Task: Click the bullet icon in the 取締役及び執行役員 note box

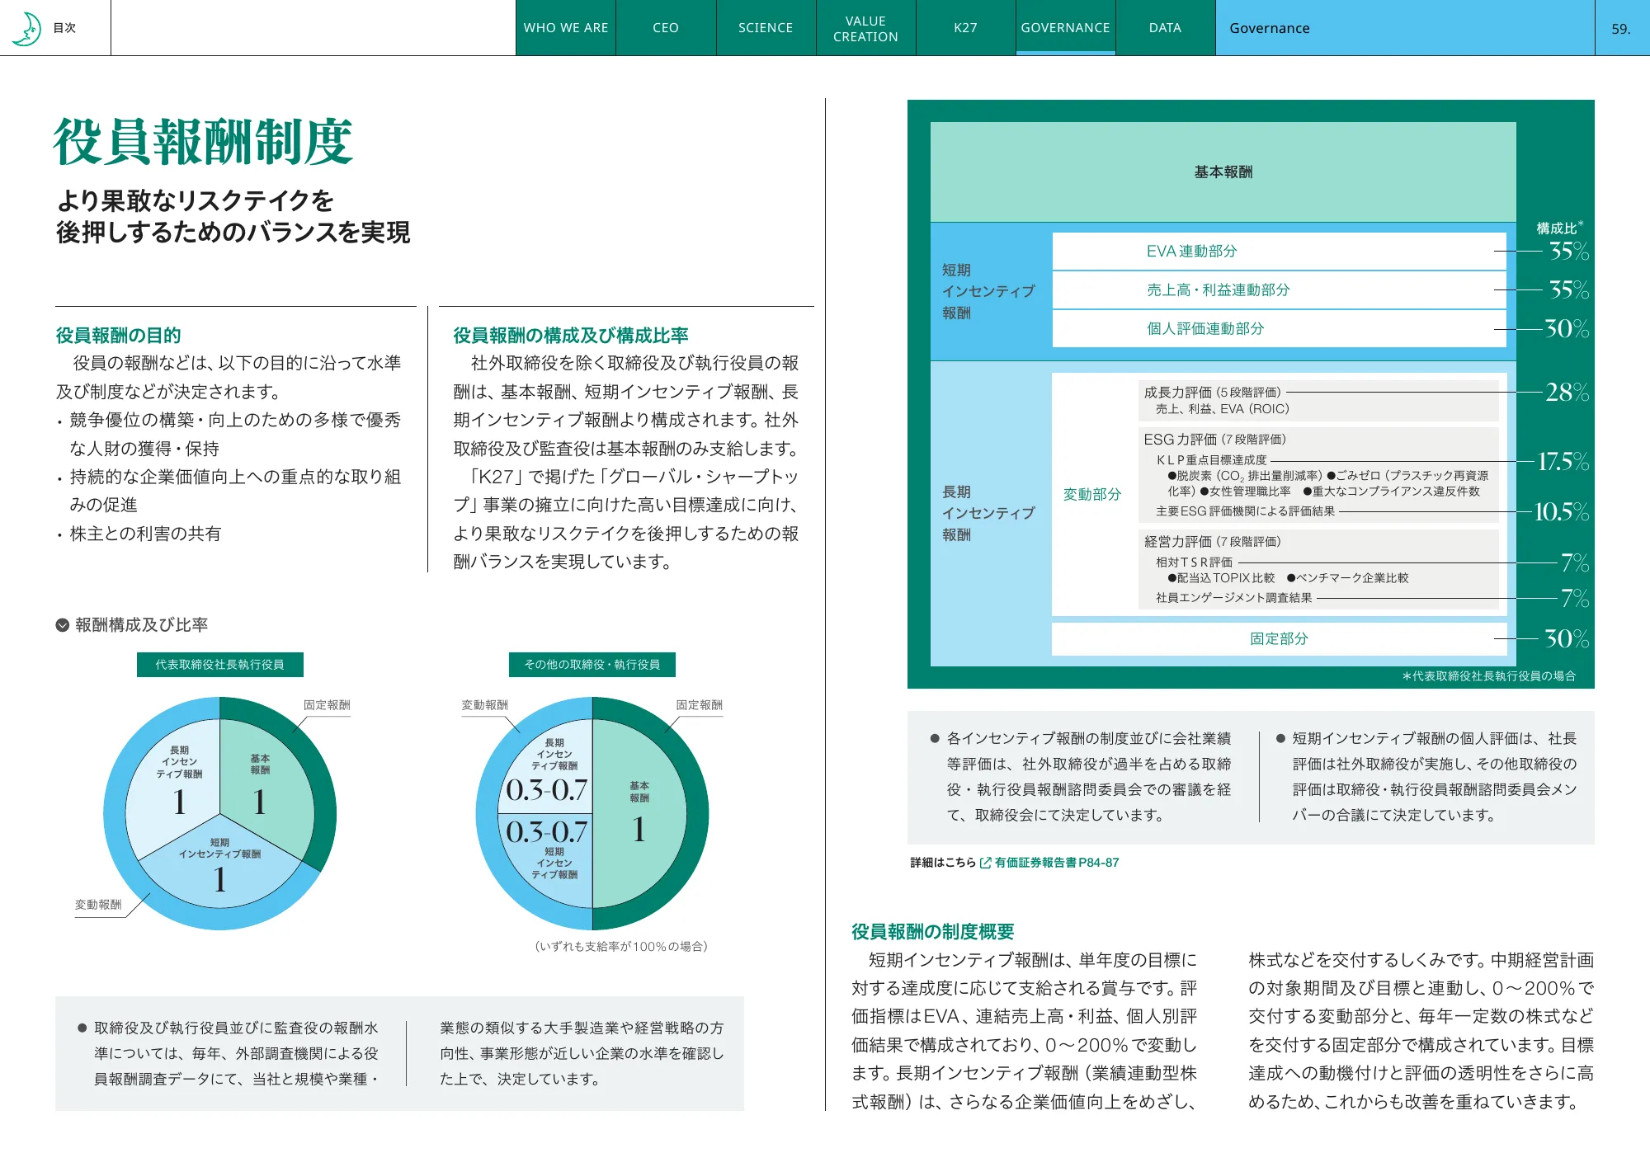Action: (81, 1026)
